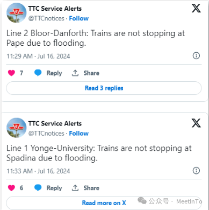This screenshot has width=209, height=210.
Task: Open info icon on the Spadina tweet
Action: point(196,171)
